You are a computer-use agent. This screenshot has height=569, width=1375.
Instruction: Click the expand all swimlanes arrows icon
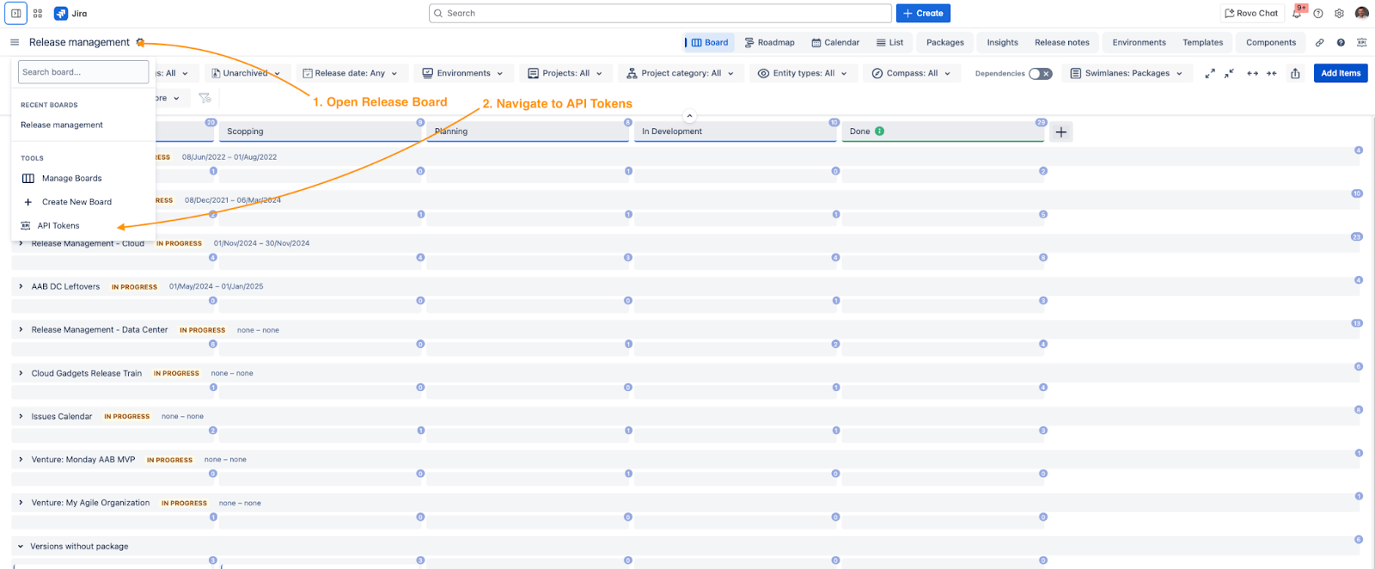pos(1210,73)
